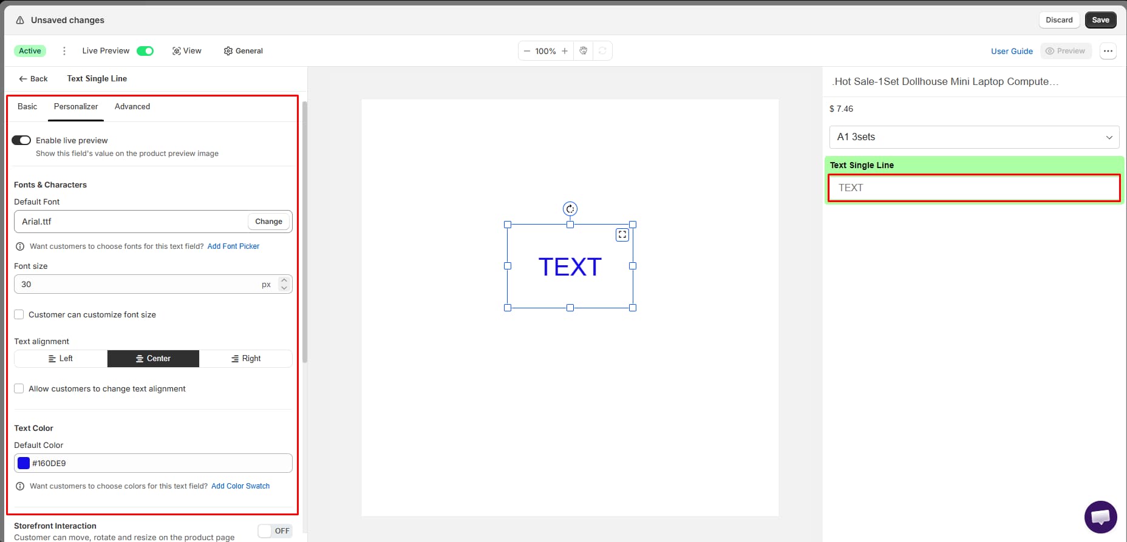1127x542 pixels.
Task: Click the Default Color hex field #160DE9
Action: pos(153,463)
